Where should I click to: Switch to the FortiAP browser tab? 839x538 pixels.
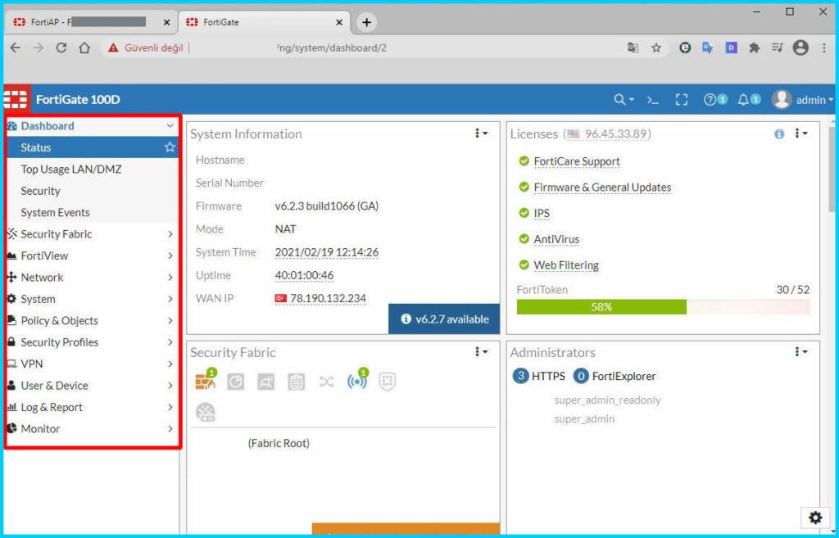[91, 22]
